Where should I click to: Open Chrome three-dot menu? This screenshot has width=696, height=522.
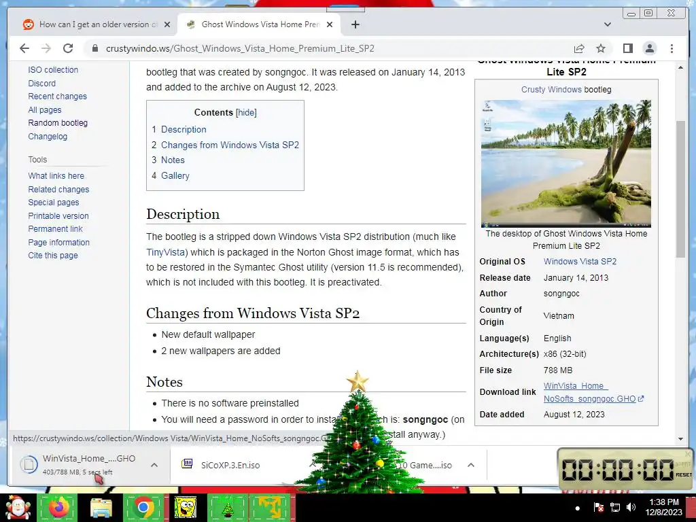pyautogui.click(x=672, y=48)
